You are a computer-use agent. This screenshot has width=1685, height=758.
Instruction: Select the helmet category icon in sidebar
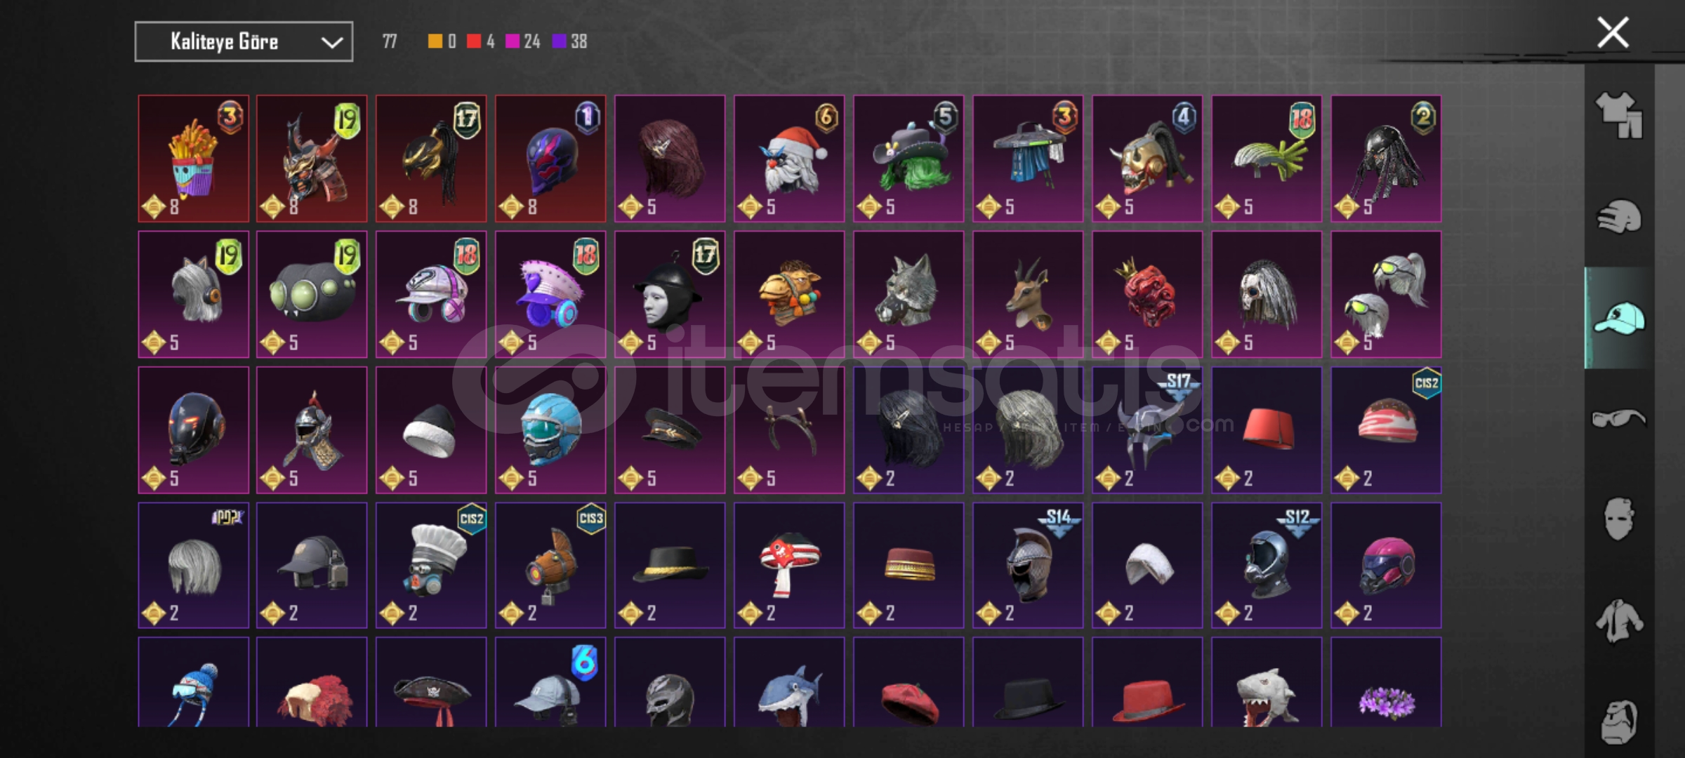coord(1619,216)
